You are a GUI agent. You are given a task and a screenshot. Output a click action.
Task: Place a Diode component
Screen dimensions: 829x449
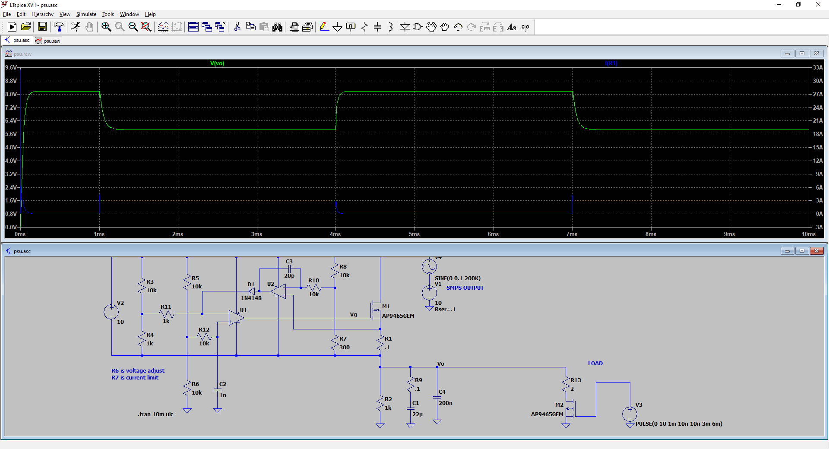click(405, 27)
